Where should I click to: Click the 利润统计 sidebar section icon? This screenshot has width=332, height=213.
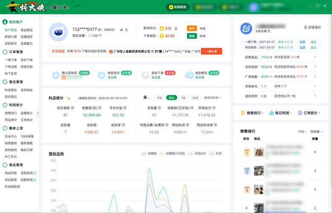click(x=5, y=105)
